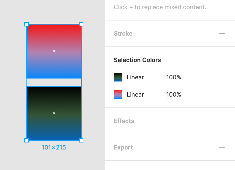Viewport: 235px width, 170px height.
Task: Open the dark green-blue gradient swatch
Action: 118,77
